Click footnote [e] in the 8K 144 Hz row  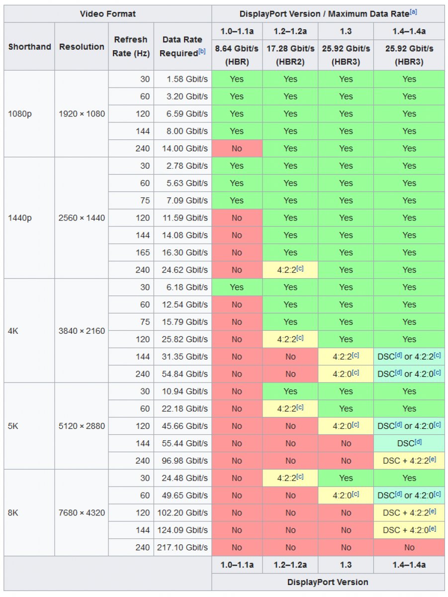(433, 528)
